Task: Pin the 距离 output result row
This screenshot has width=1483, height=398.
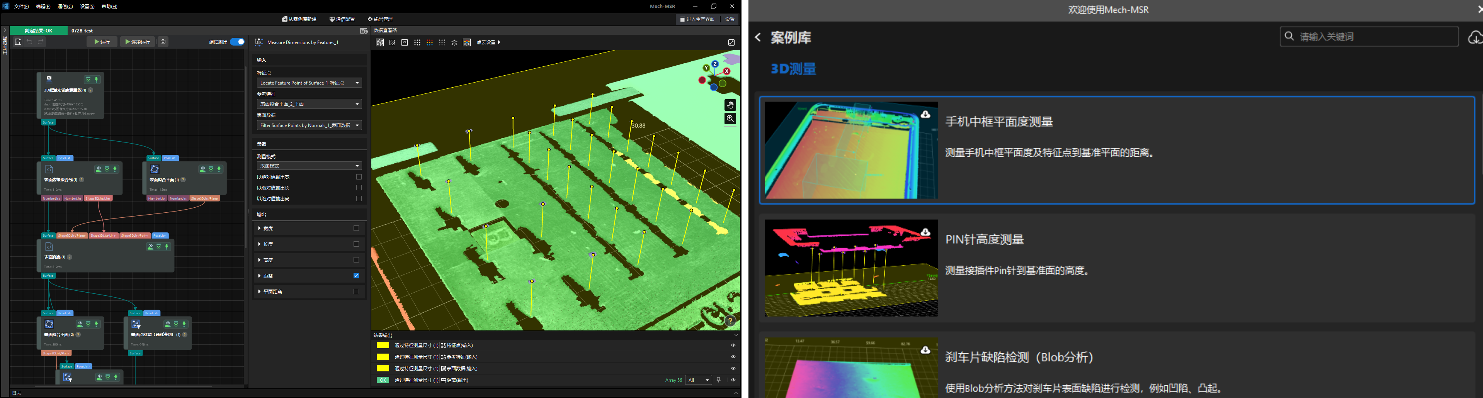Action: point(718,380)
